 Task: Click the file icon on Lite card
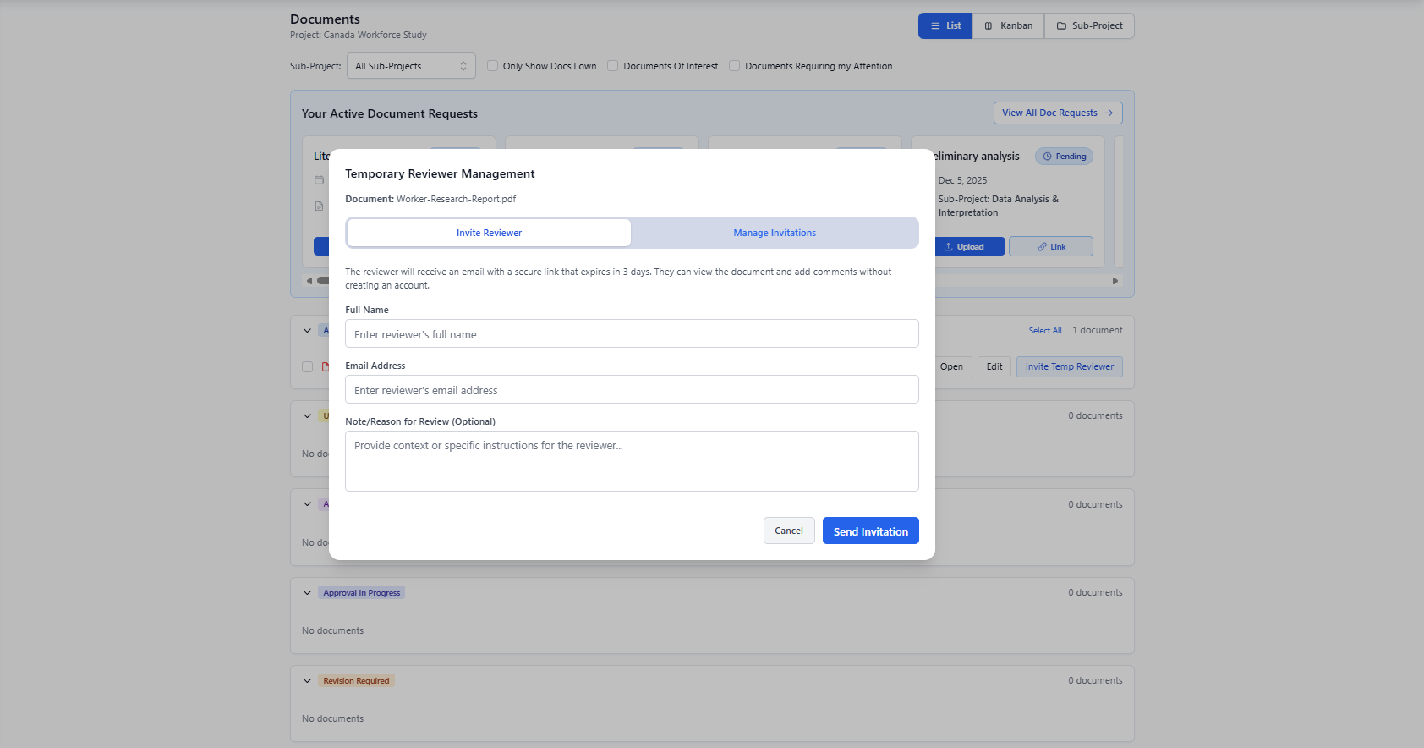point(319,206)
